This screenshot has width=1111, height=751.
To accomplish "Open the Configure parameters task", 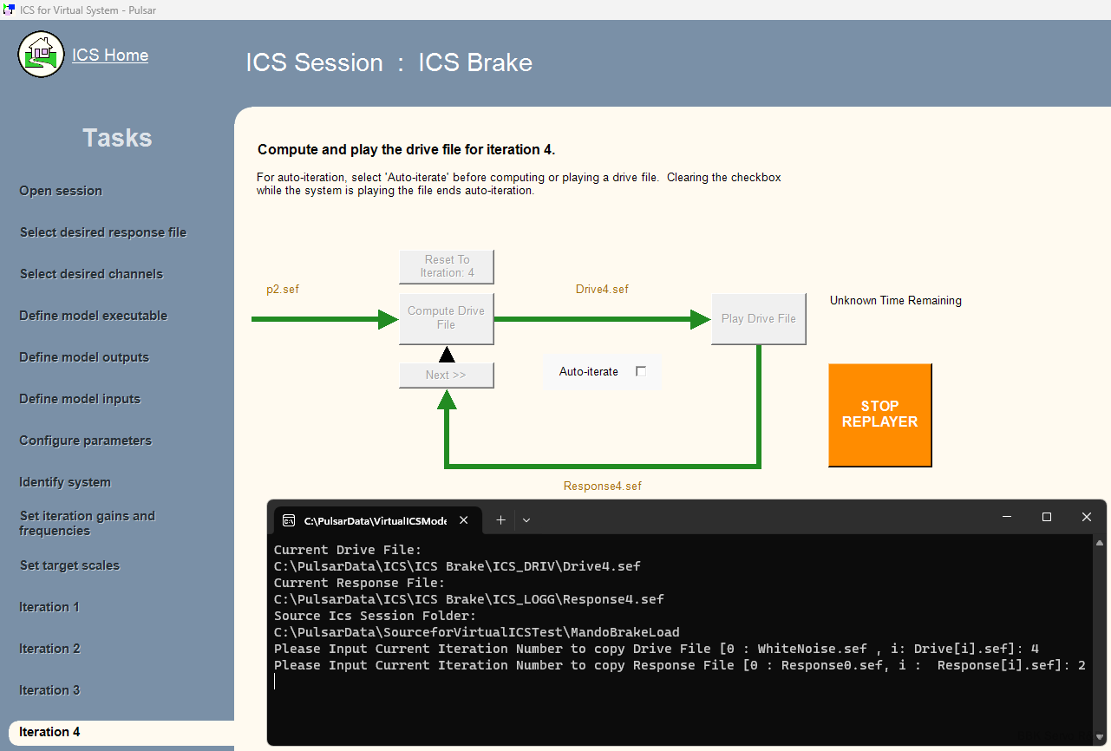I will pyautogui.click(x=85, y=441).
